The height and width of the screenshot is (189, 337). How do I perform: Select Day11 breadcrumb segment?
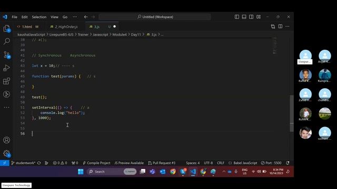(x=136, y=35)
